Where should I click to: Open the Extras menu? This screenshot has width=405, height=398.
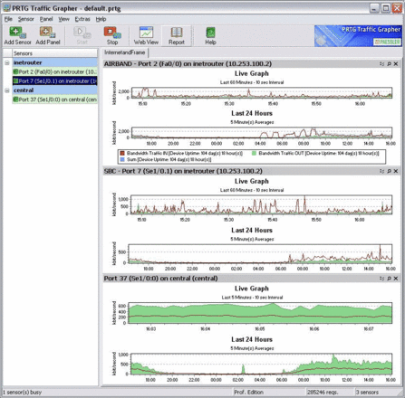pos(82,19)
